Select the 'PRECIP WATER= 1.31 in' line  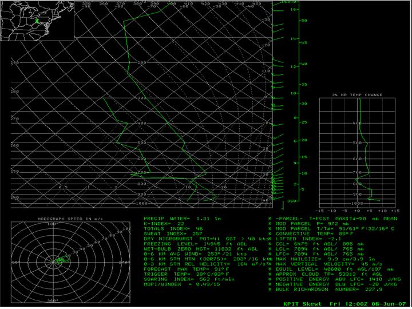pyautogui.click(x=182, y=219)
